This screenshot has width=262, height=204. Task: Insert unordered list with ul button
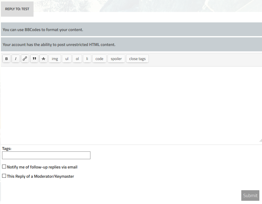point(67,59)
